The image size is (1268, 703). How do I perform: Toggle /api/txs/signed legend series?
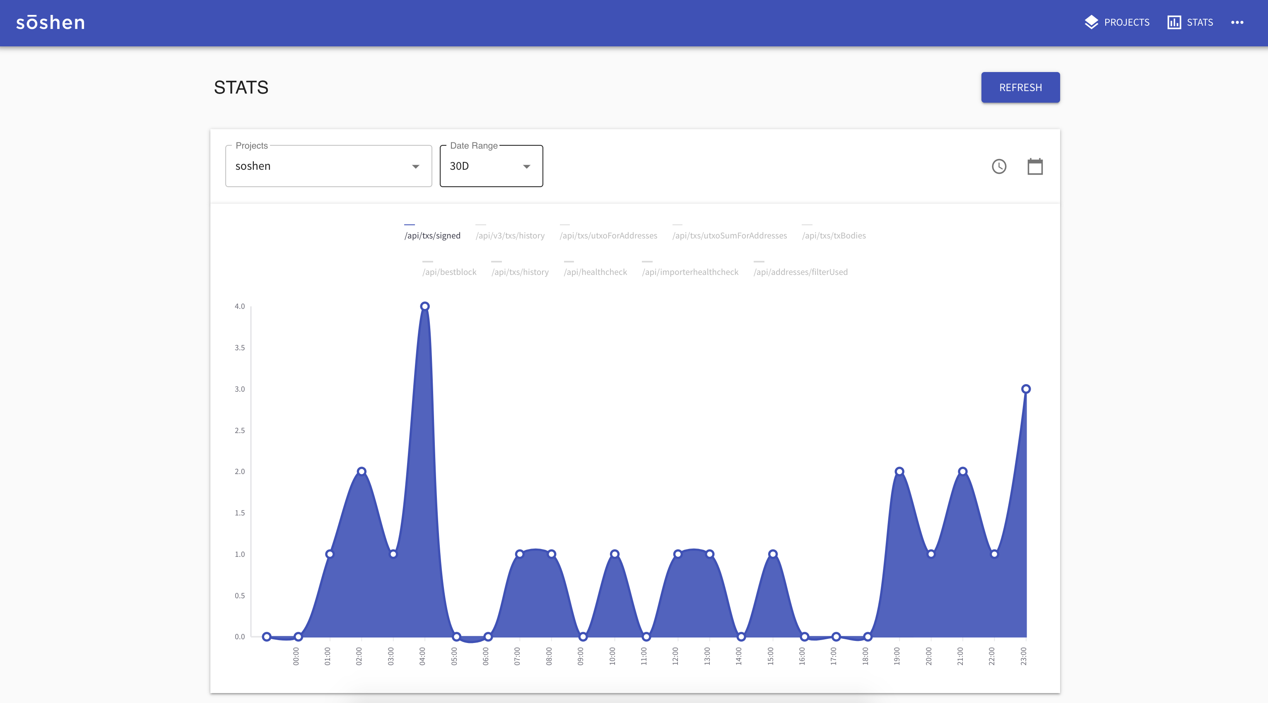coord(432,235)
